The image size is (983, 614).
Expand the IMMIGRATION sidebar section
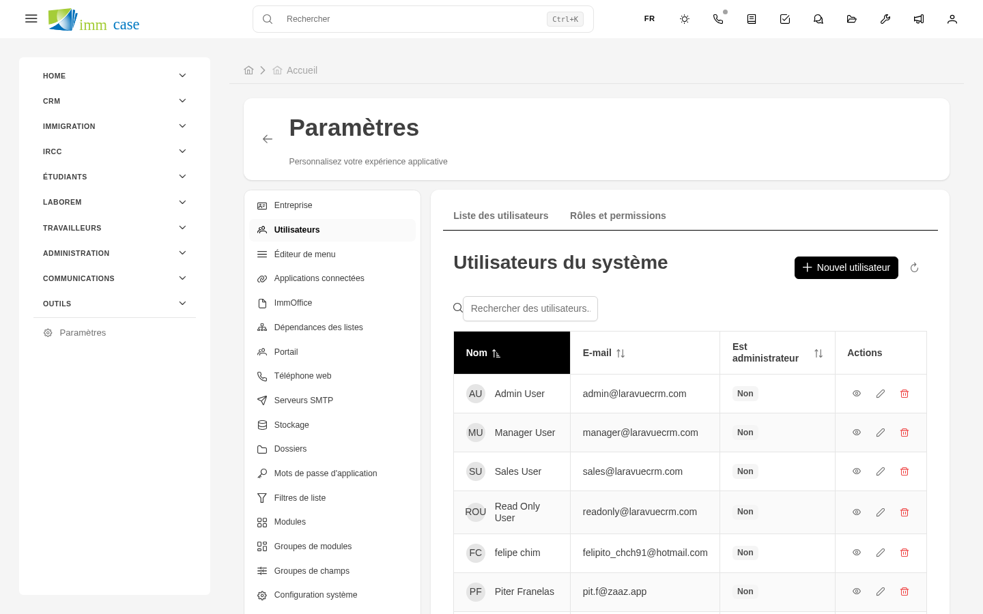(115, 126)
